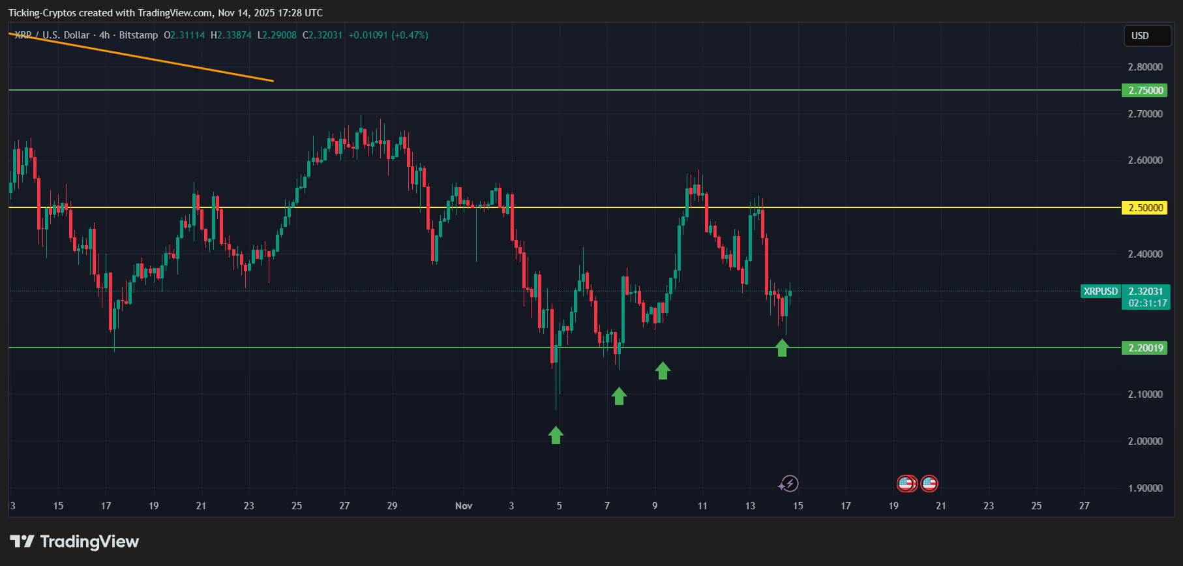Image resolution: width=1183 pixels, height=566 pixels.
Task: Click the 4h interval in chart legend
Action: tap(104, 35)
